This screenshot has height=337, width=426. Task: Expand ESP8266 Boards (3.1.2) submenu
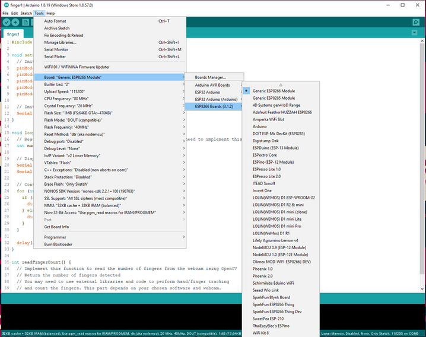214,106
